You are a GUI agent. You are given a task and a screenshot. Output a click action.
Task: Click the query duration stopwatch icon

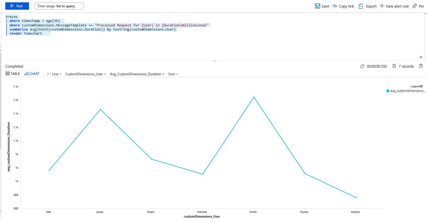(x=362, y=66)
